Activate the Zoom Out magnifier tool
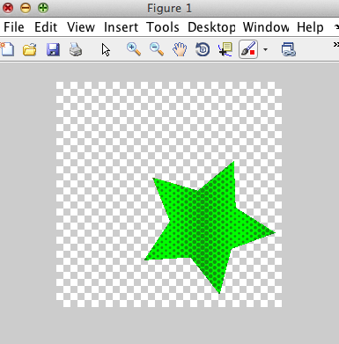 tap(157, 49)
